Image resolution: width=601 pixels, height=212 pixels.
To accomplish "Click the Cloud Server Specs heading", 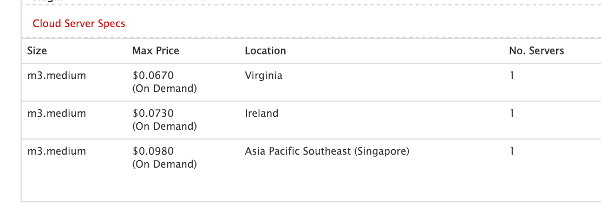I will tap(79, 24).
